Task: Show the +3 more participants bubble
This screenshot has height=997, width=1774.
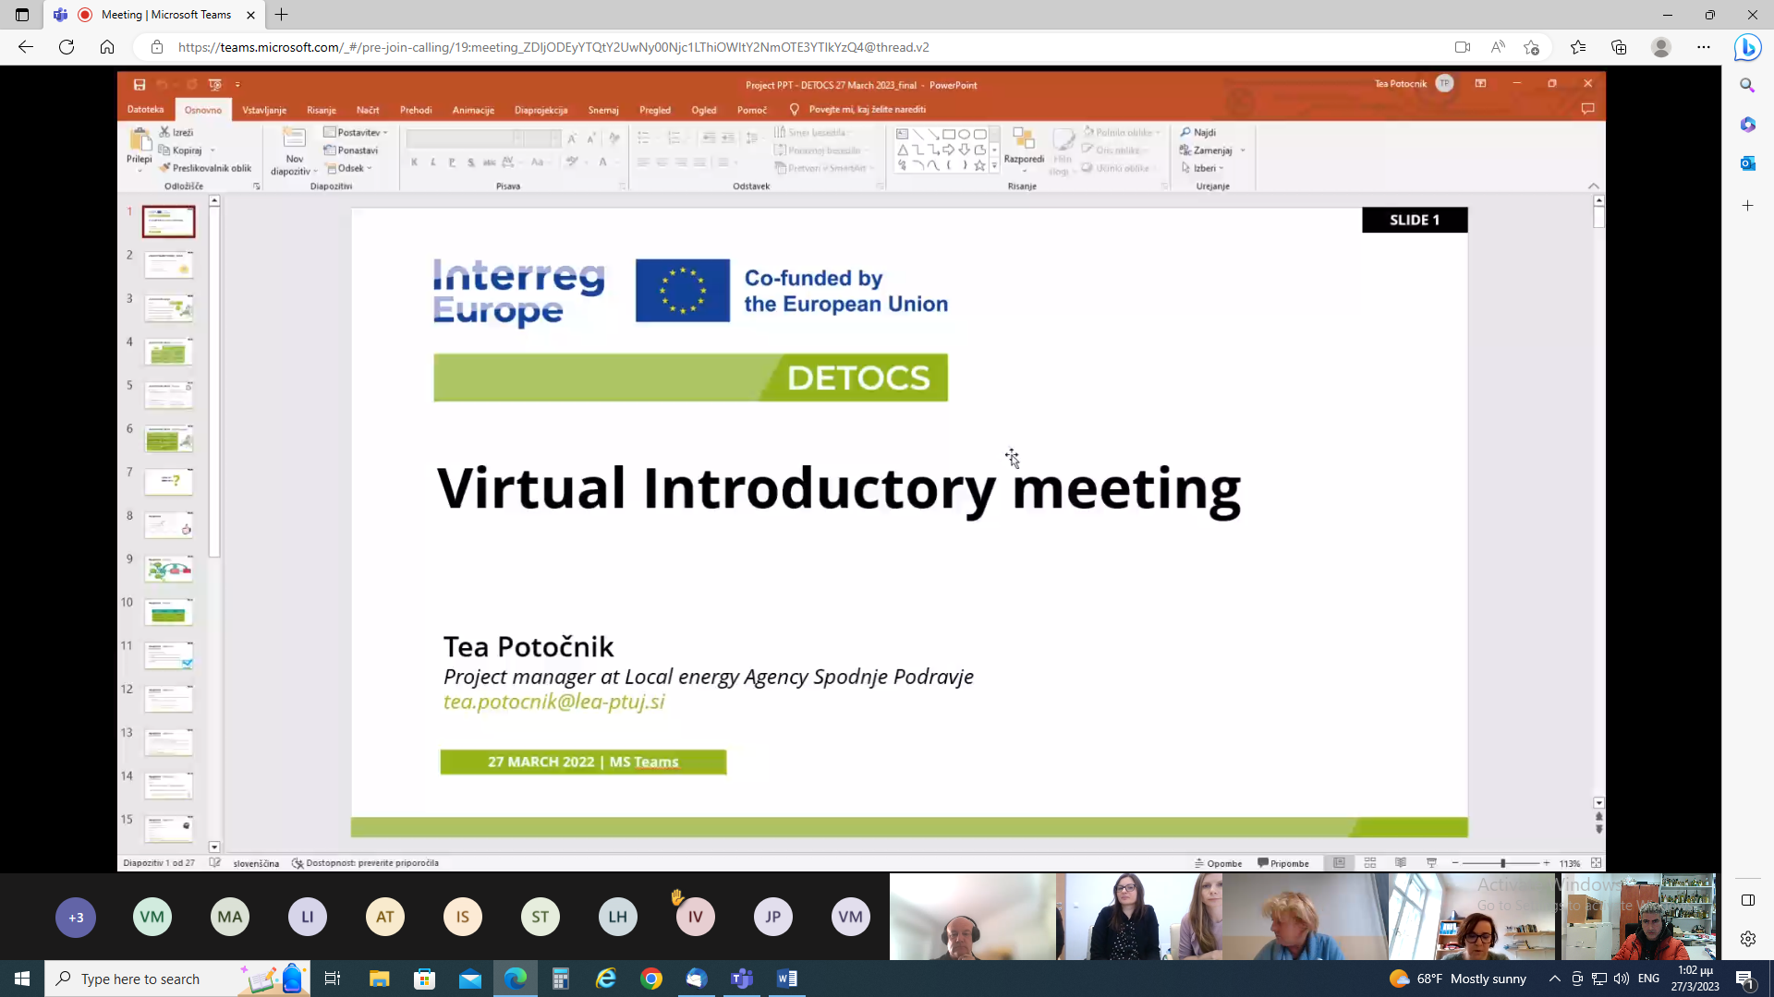Action: (x=76, y=918)
